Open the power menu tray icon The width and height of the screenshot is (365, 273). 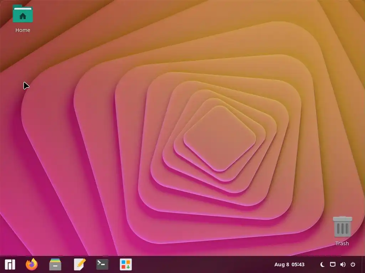353,264
